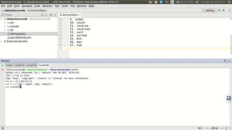
Task: Toggle tool window buttons in status bar corner
Action: (3, 128)
